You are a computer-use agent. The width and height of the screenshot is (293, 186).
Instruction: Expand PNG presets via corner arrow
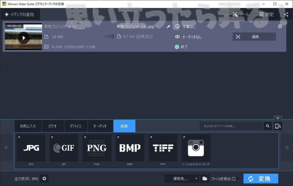(x=85, y=137)
